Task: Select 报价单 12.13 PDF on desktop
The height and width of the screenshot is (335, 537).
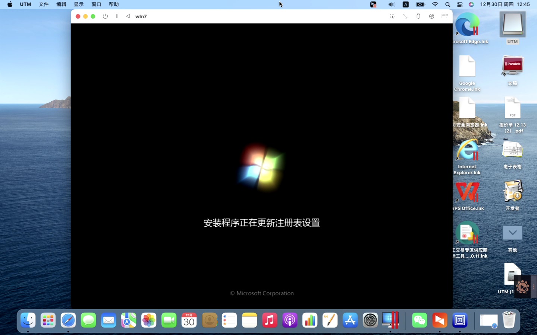Action: [x=512, y=108]
